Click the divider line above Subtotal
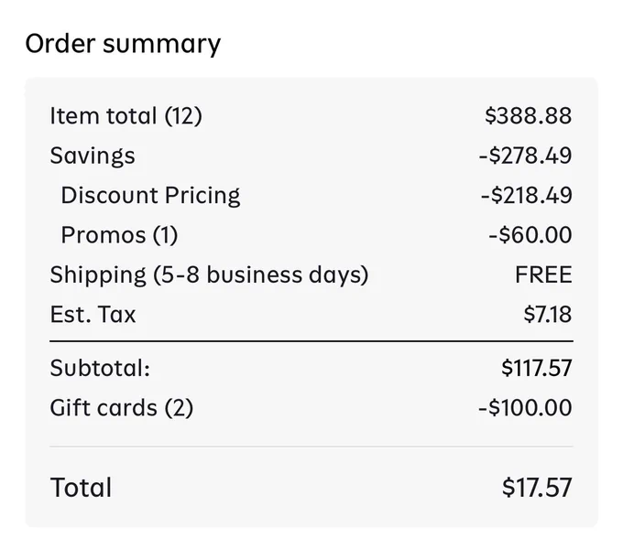623x538 pixels. pyautogui.click(x=311, y=340)
